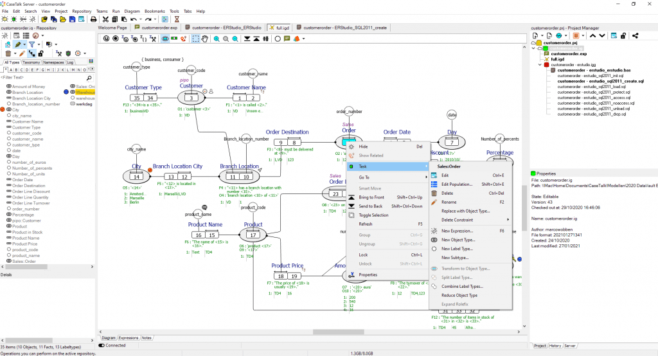Switch to the Welcome Page tab
Screen dimensions: 658x356
pyautogui.click(x=112, y=28)
